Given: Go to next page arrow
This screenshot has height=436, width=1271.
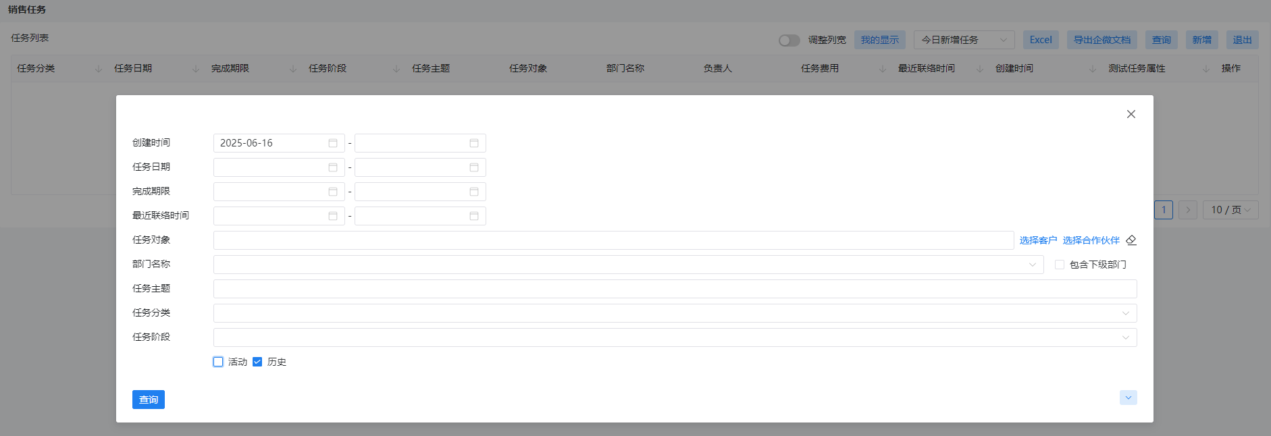Looking at the screenshot, I should [1188, 210].
